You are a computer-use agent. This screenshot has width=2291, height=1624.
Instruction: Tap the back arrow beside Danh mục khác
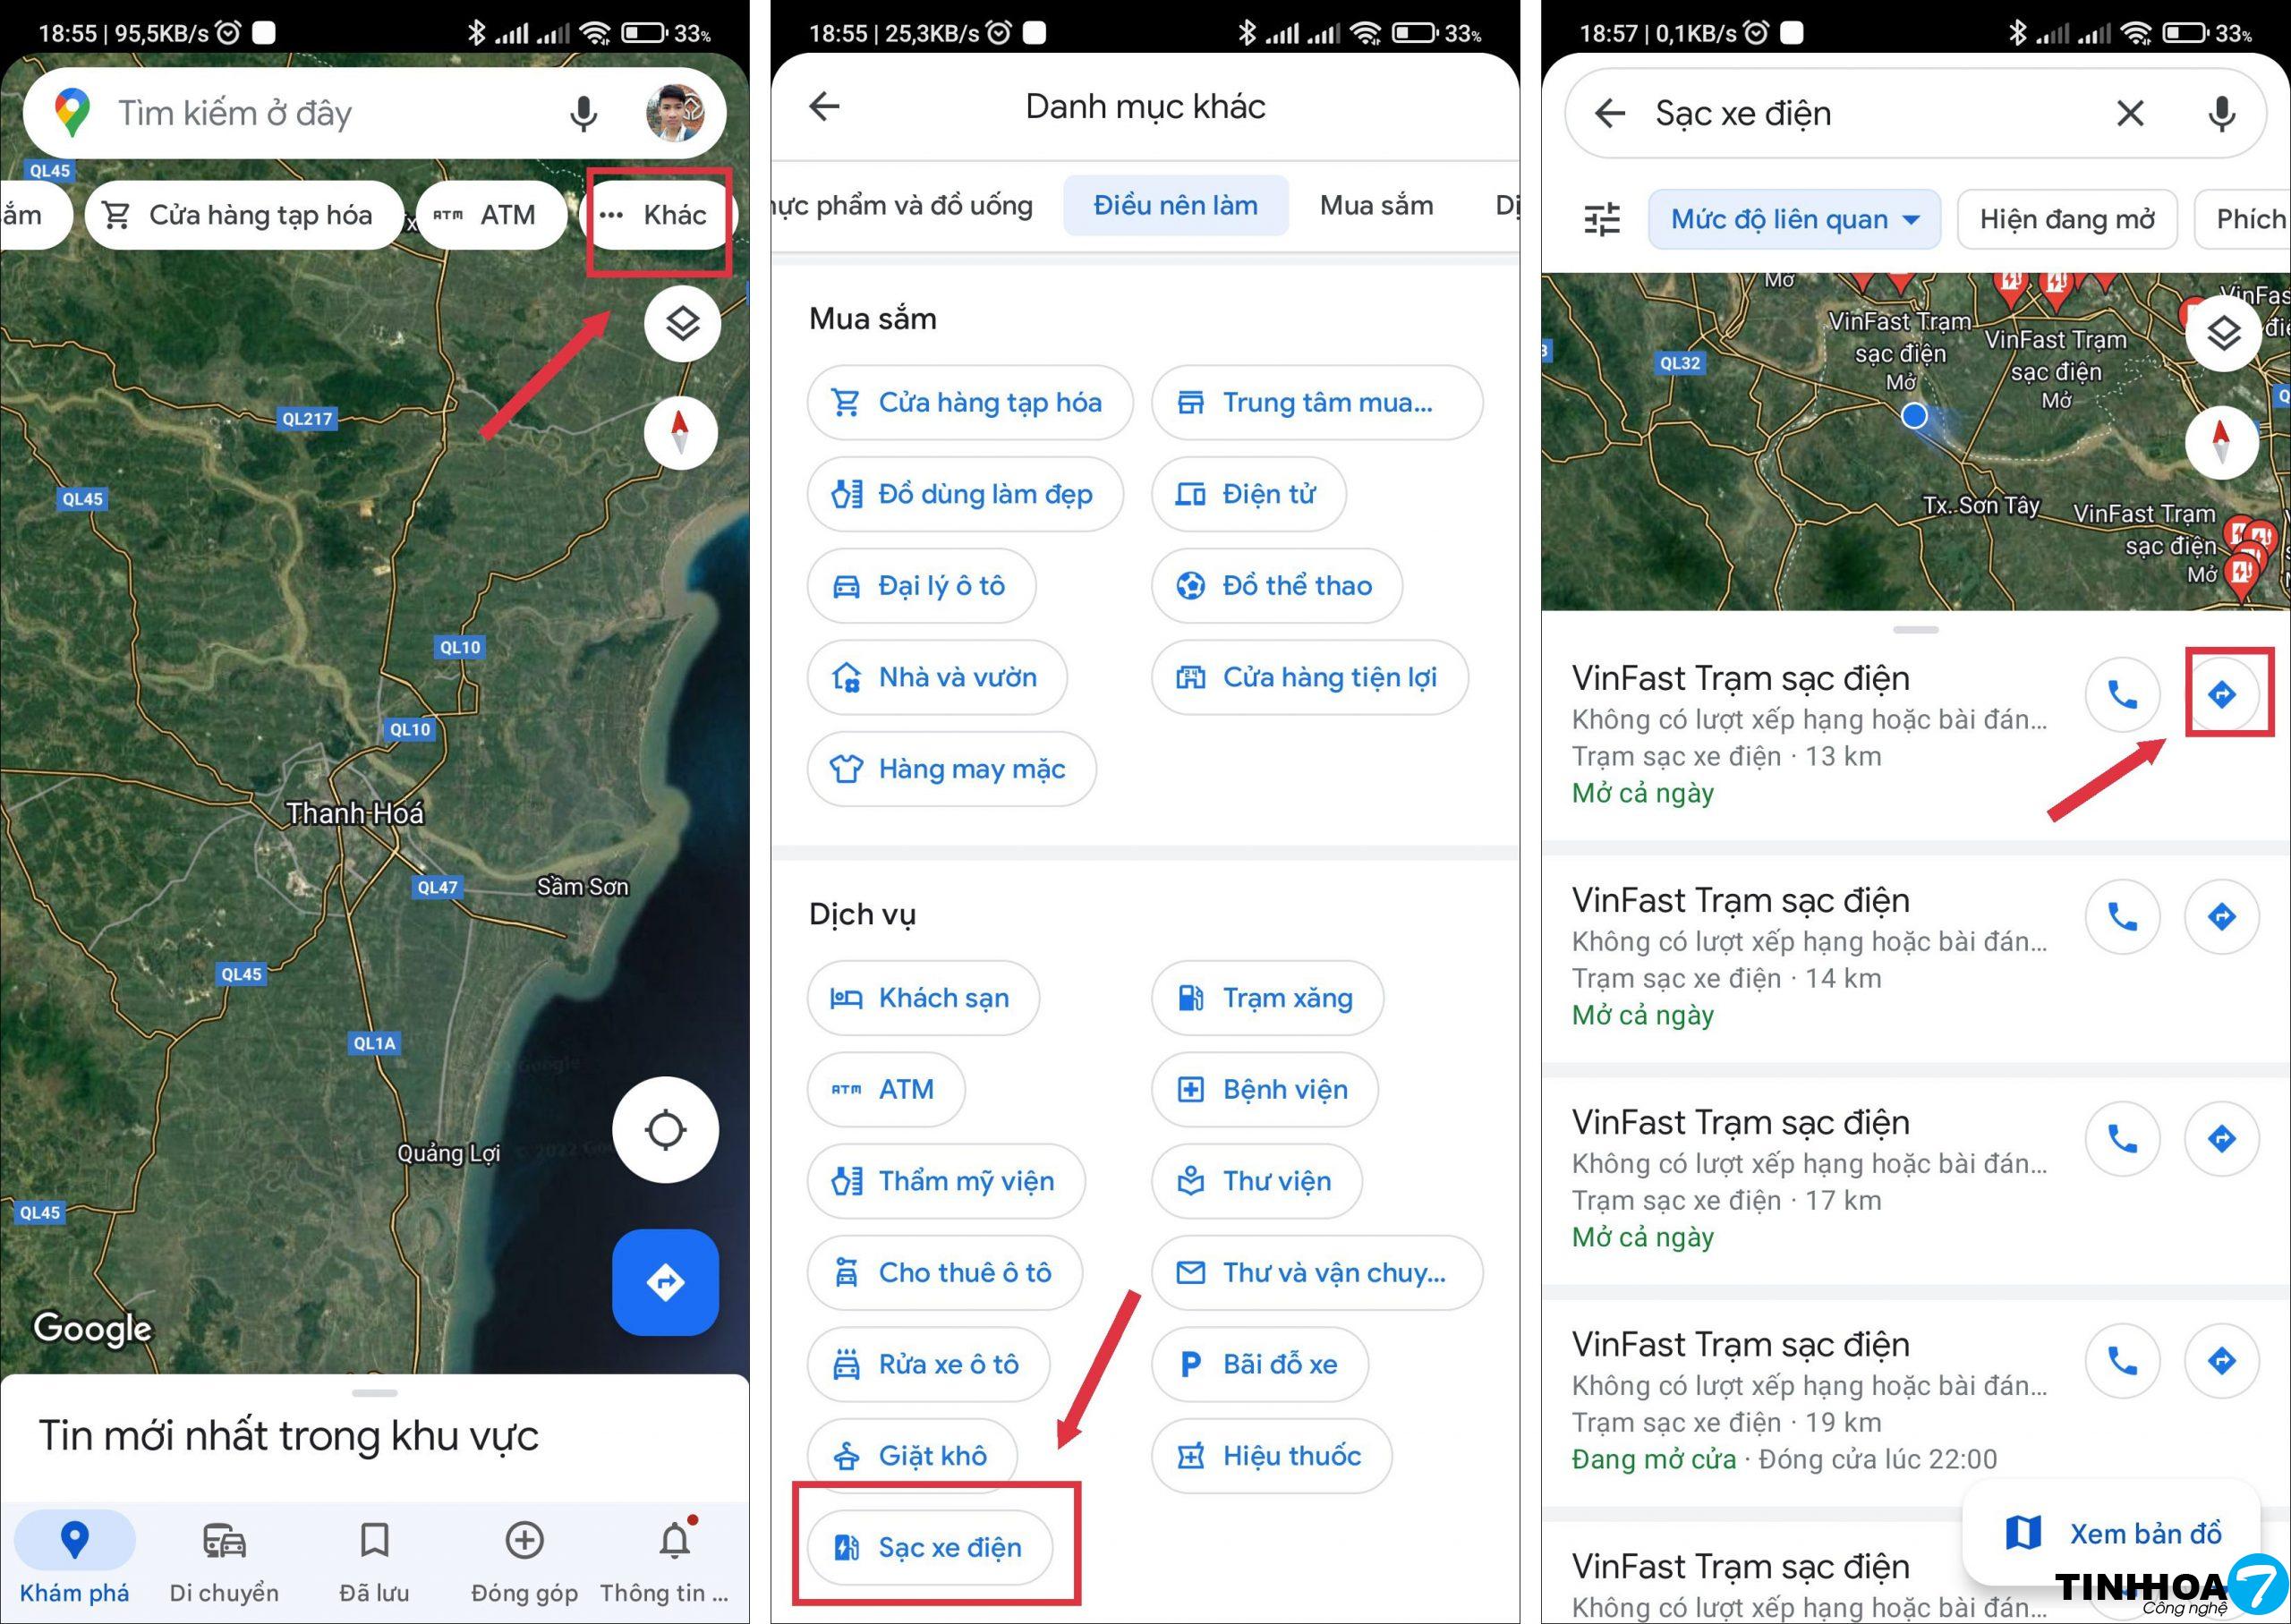tap(824, 106)
